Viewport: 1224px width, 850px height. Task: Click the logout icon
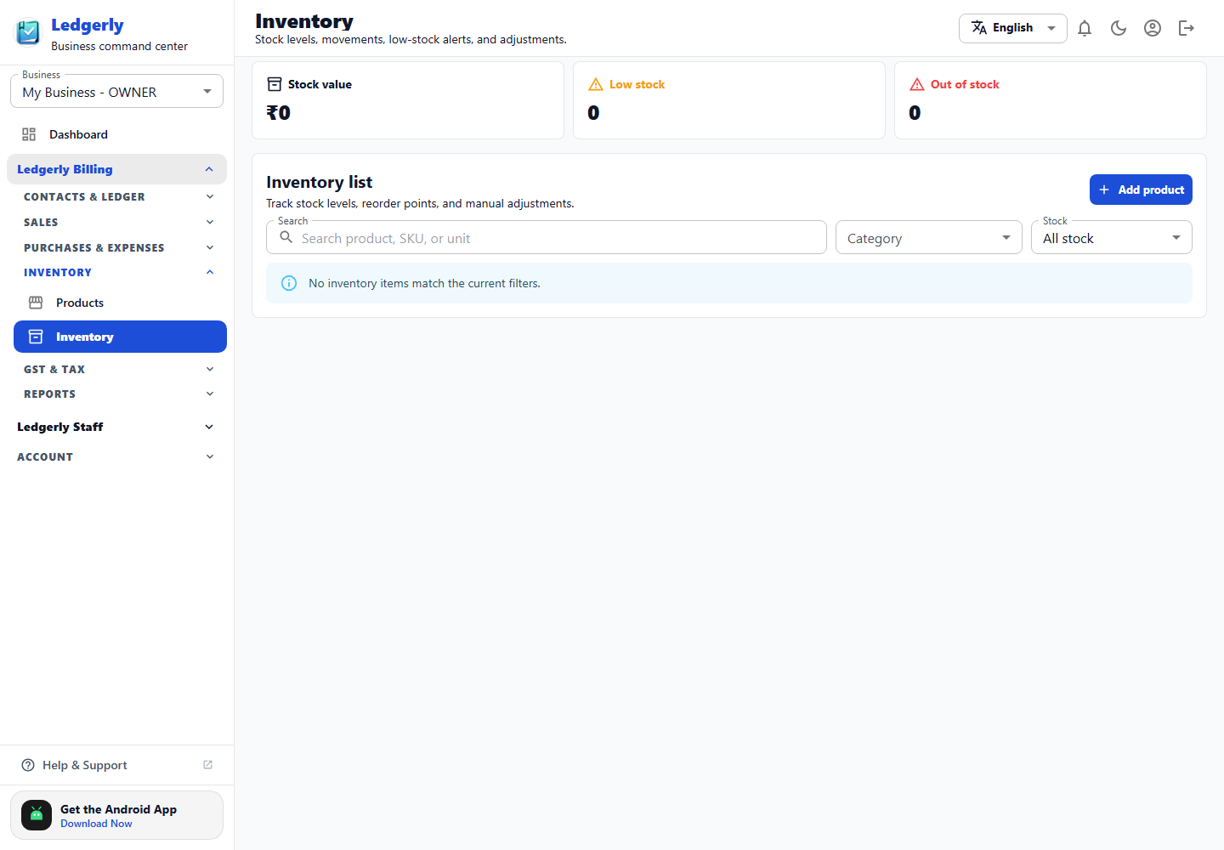click(1187, 28)
